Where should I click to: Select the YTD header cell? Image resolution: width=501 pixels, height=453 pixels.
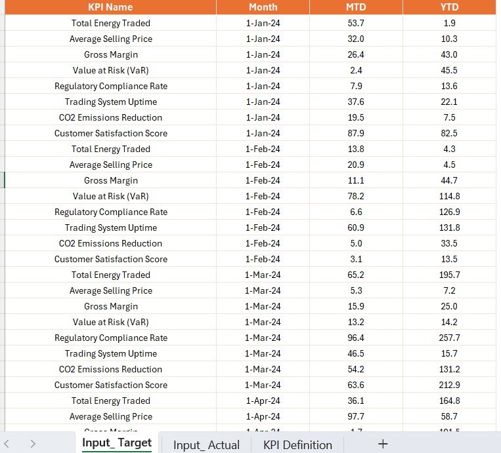(x=450, y=7)
